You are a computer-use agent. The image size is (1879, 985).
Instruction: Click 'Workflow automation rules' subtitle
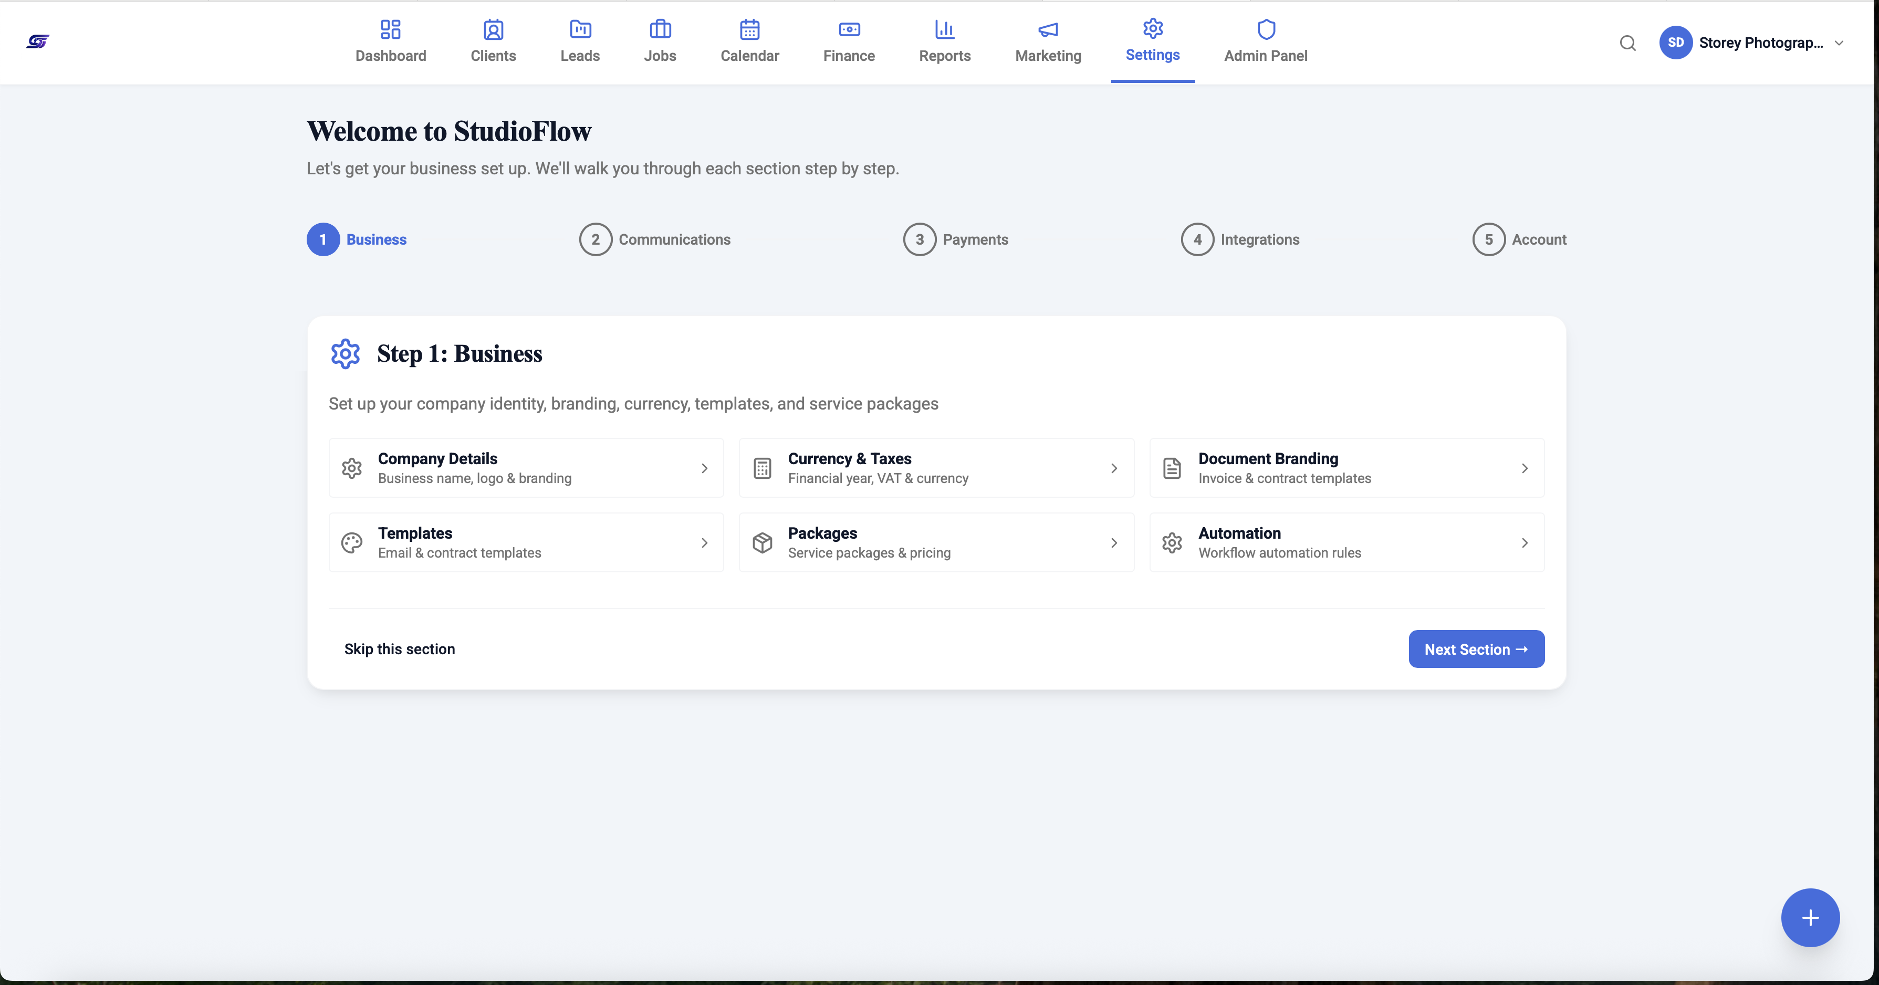coord(1279,553)
